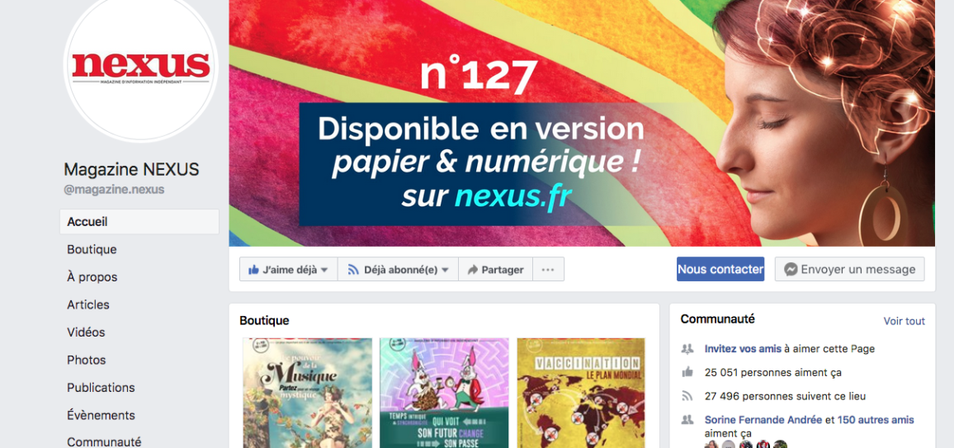The height and width of the screenshot is (448, 954).
Task: Expand the Déjà abonné(e) dropdown arrow
Action: (x=445, y=270)
